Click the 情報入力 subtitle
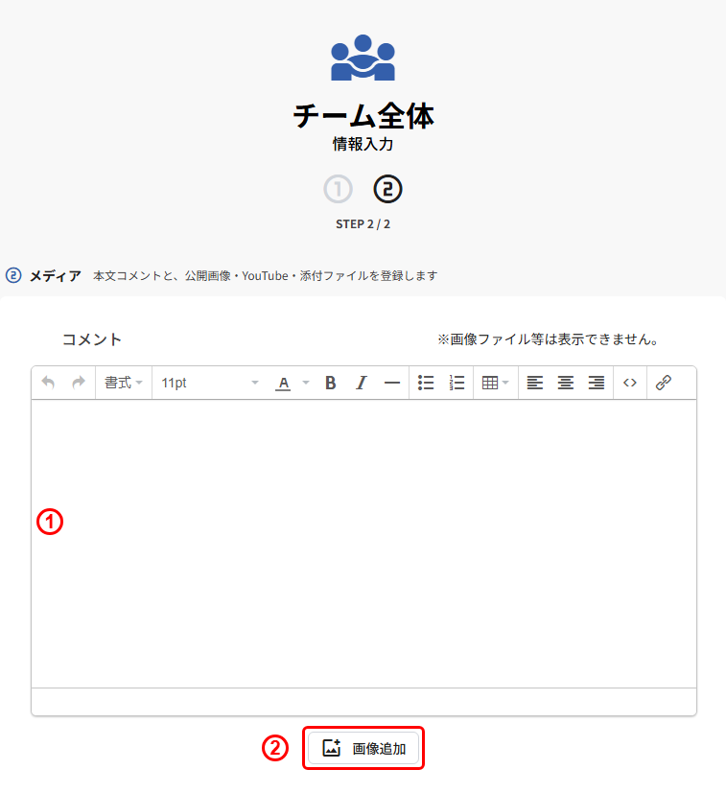 (x=363, y=144)
